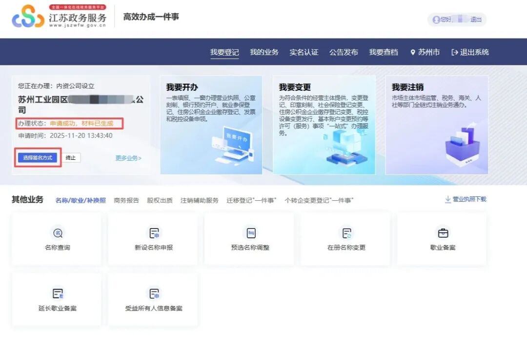
Task: Click the 名称查询 magnifier icon
Action: click(x=58, y=233)
